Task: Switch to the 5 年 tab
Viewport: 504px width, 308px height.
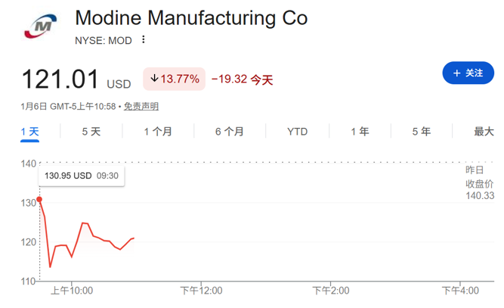Action: point(421,132)
